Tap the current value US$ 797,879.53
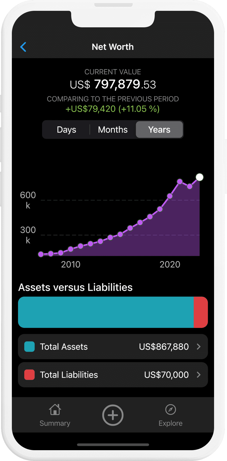 (113, 84)
